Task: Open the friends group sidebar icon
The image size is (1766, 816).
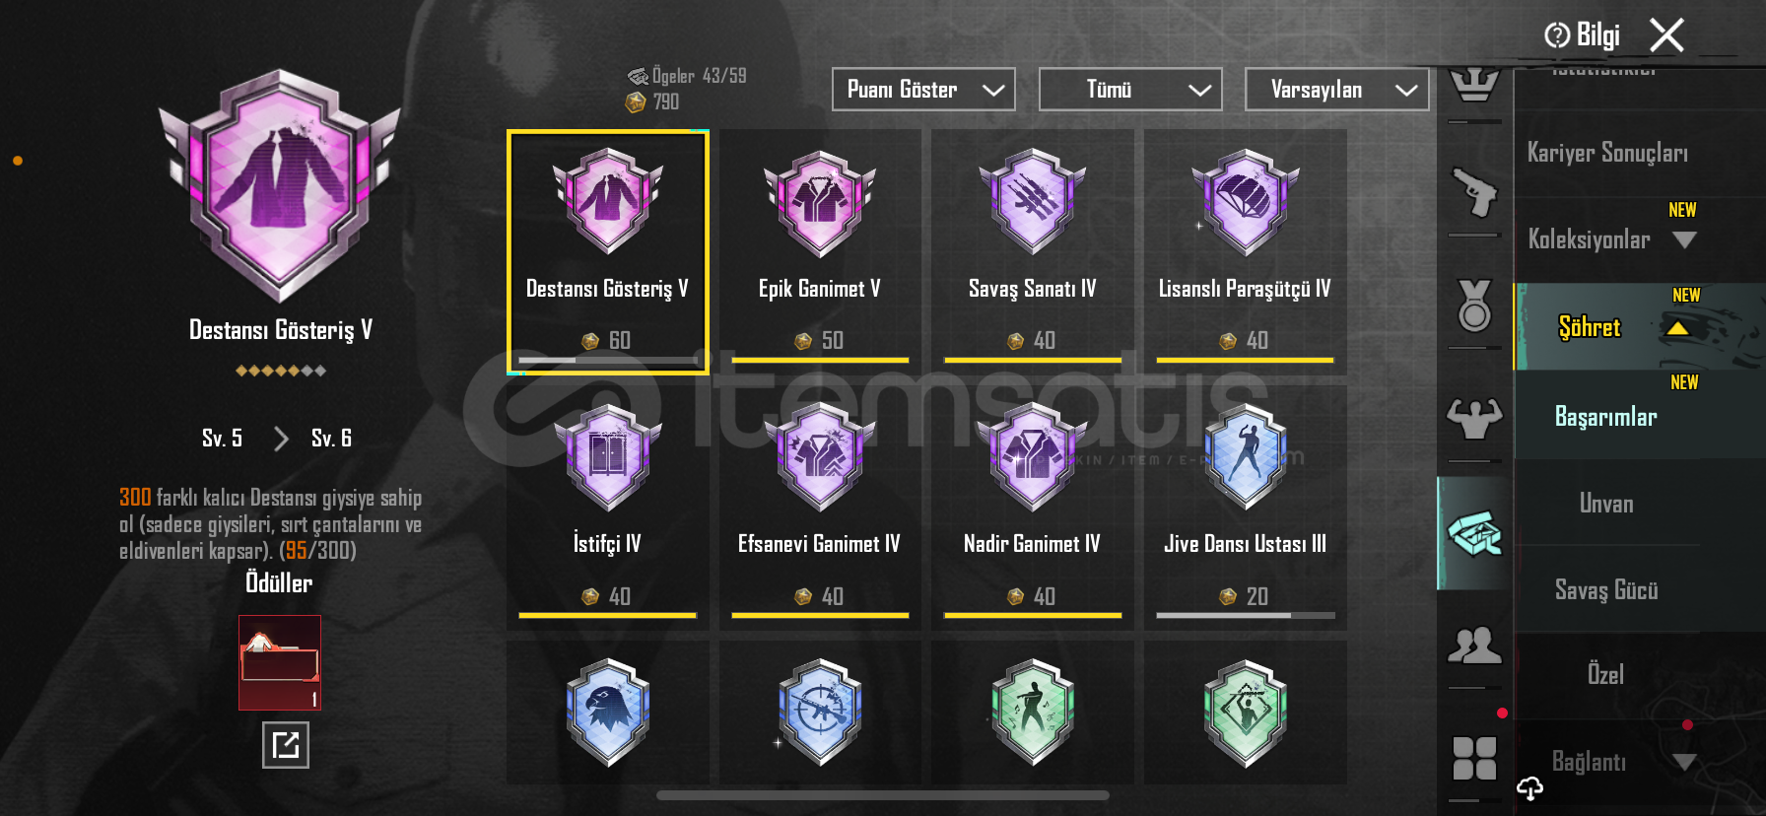Action: tap(1474, 645)
